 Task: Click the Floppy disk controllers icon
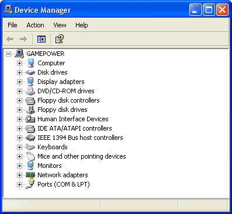click(x=30, y=100)
